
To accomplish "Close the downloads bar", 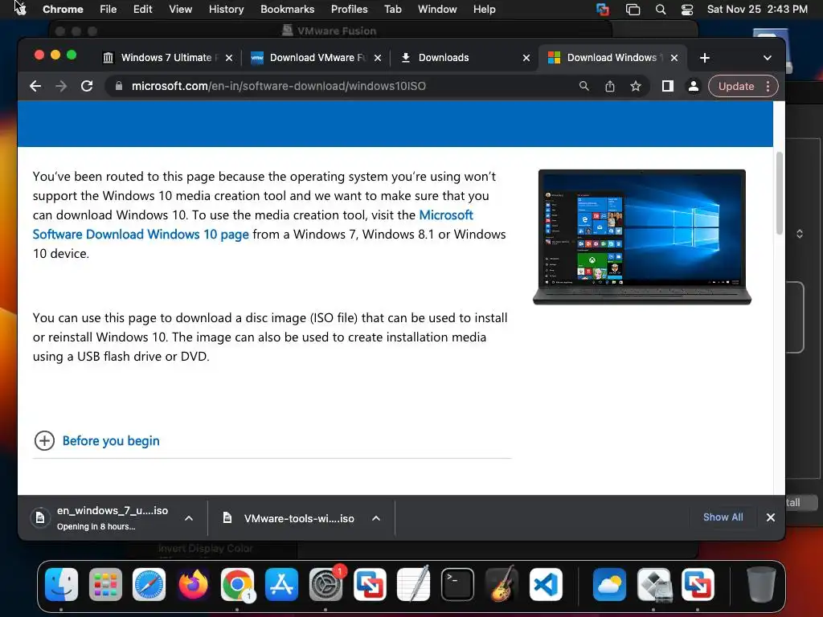I will [x=771, y=517].
